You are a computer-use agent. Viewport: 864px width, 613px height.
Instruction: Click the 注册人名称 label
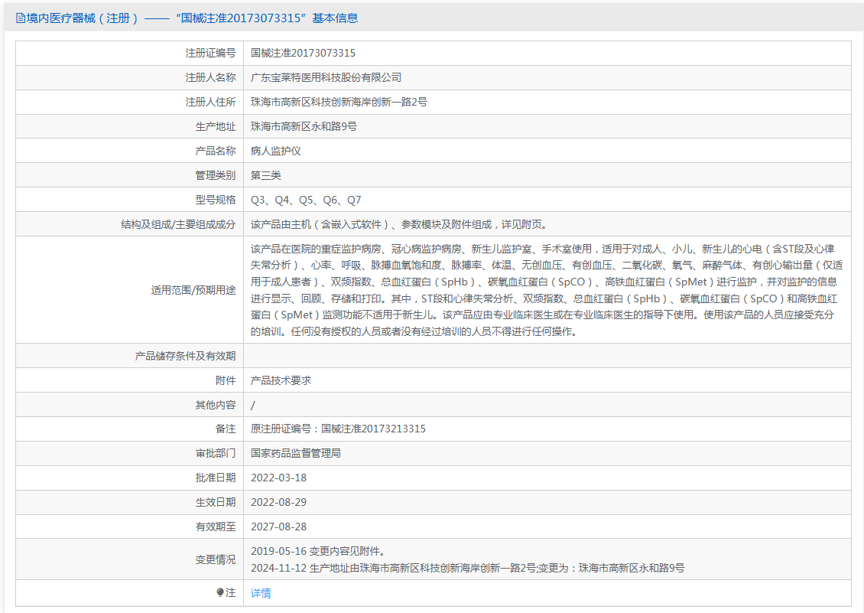[210, 77]
